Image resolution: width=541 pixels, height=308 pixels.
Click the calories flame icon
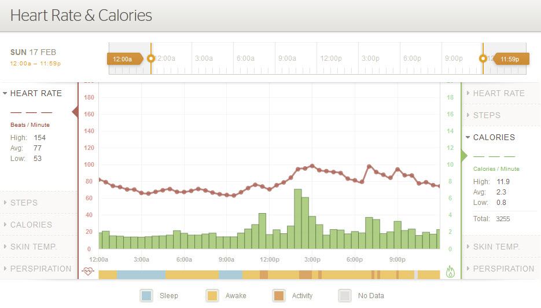coord(451,270)
